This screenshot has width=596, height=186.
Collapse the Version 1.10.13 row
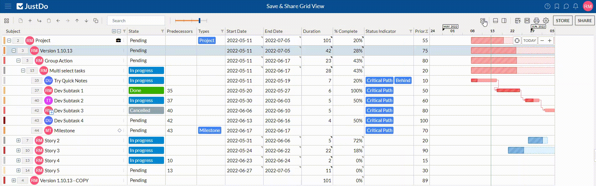14,51
